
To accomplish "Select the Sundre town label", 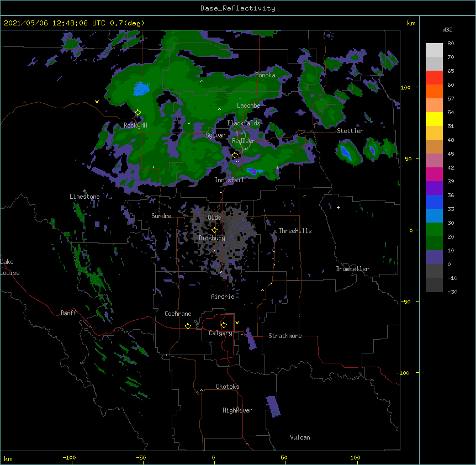I will tap(161, 216).
